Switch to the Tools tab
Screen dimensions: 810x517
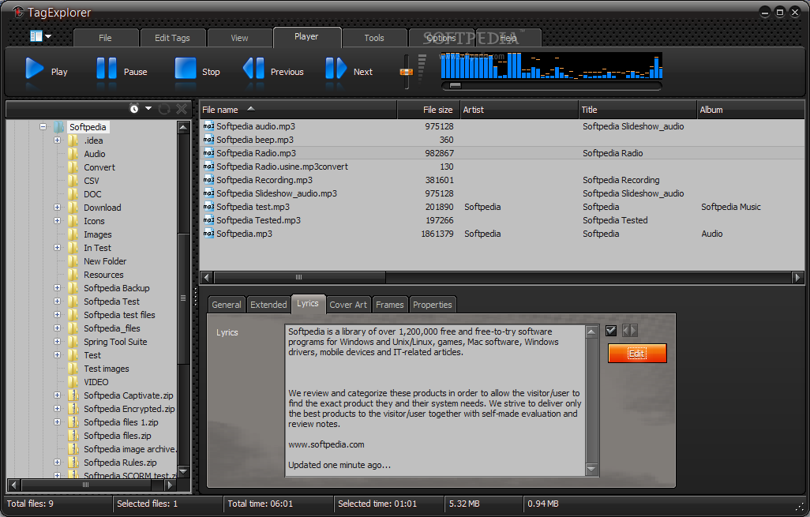pyautogui.click(x=374, y=38)
